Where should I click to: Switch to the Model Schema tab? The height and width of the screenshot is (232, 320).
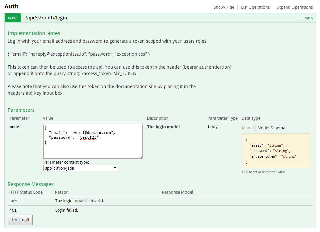pos(271,128)
